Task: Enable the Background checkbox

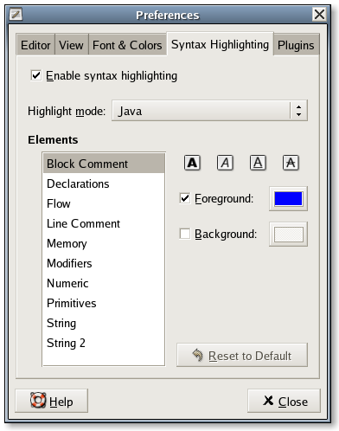Action: pyautogui.click(x=185, y=234)
